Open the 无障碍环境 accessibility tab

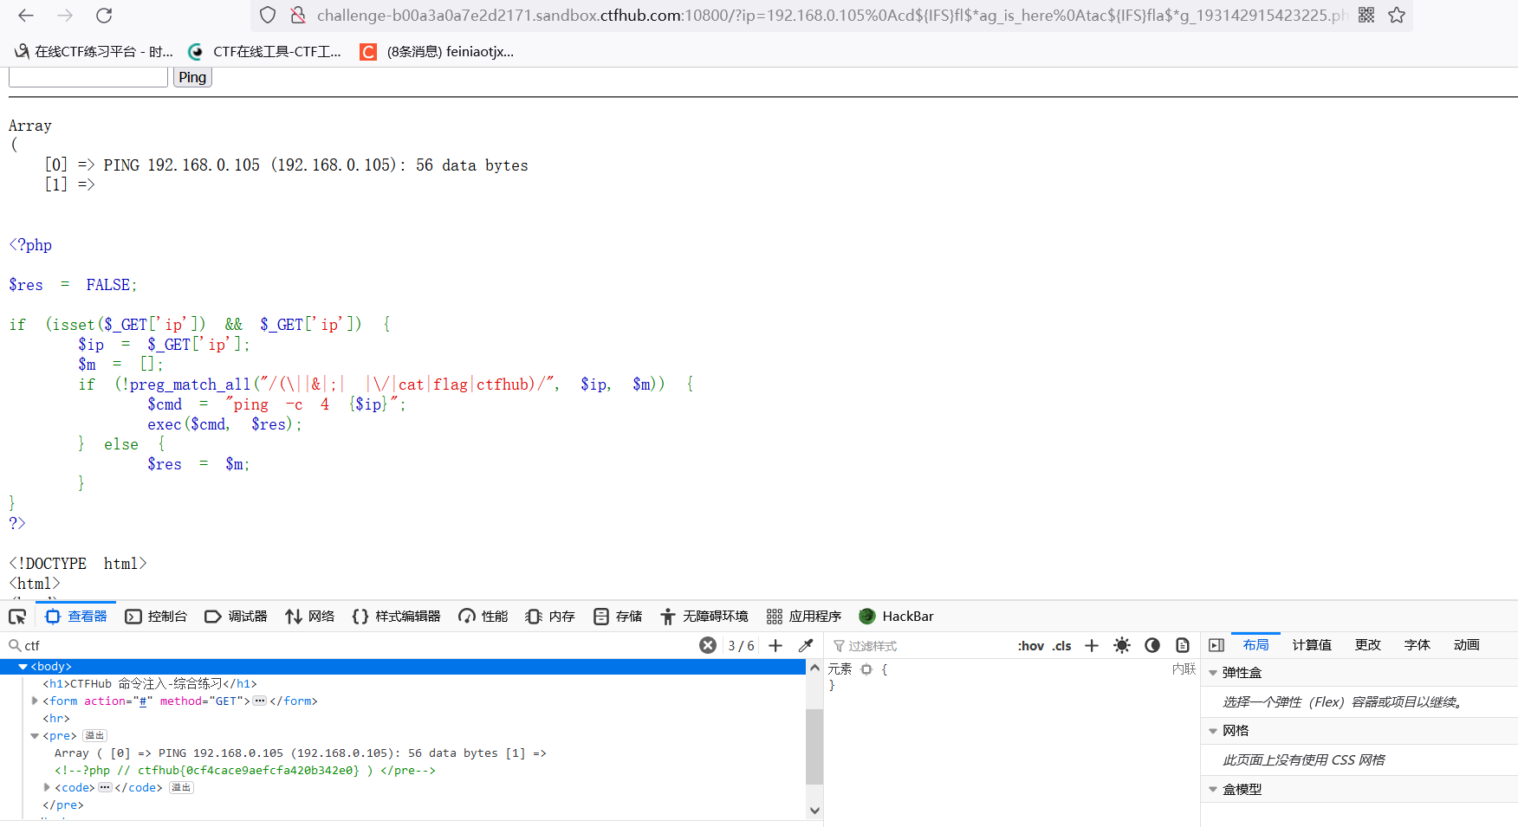pyautogui.click(x=704, y=617)
